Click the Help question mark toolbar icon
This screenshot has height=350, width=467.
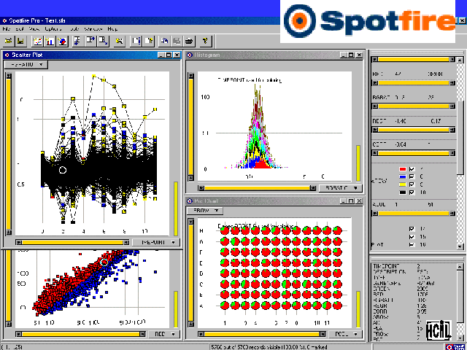point(207,39)
